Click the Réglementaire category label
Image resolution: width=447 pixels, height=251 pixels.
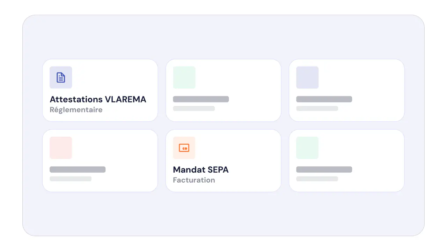[76, 110]
